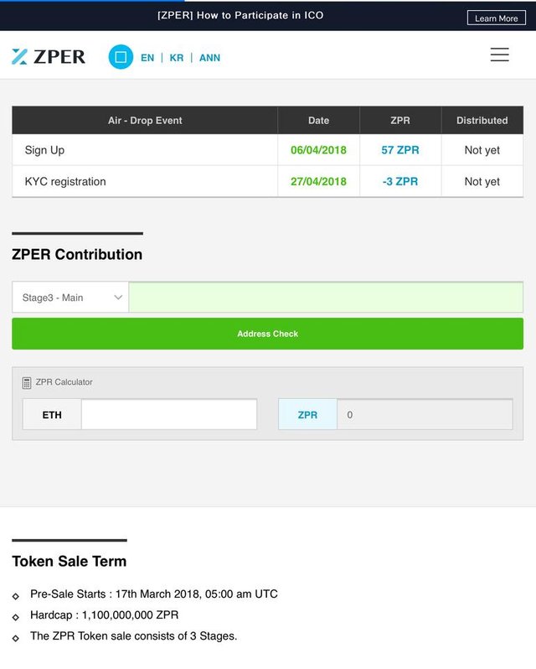
Task: Click the Air - Drop Event header
Action: [145, 121]
